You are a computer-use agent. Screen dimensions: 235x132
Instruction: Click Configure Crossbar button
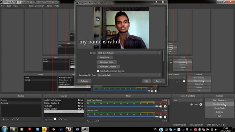click(108, 67)
